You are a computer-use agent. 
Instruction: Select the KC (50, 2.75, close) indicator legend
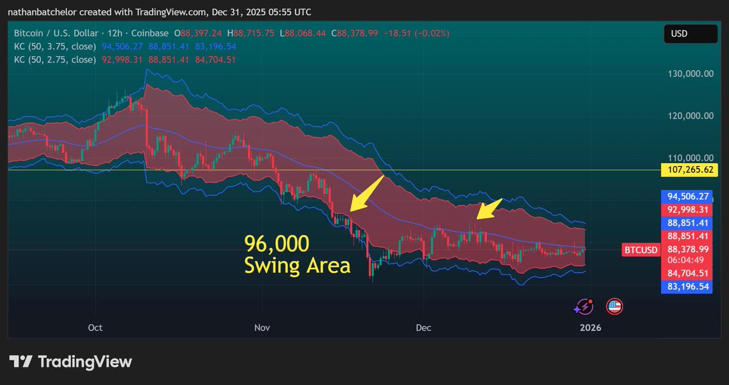[x=55, y=59]
